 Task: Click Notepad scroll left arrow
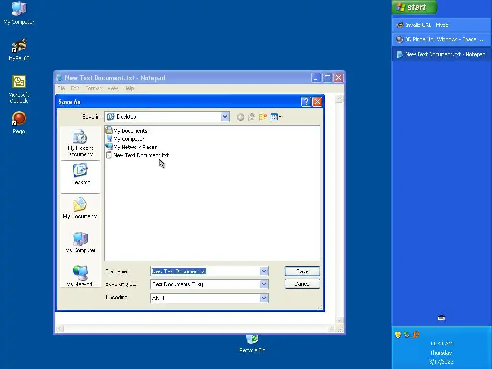coord(59,329)
